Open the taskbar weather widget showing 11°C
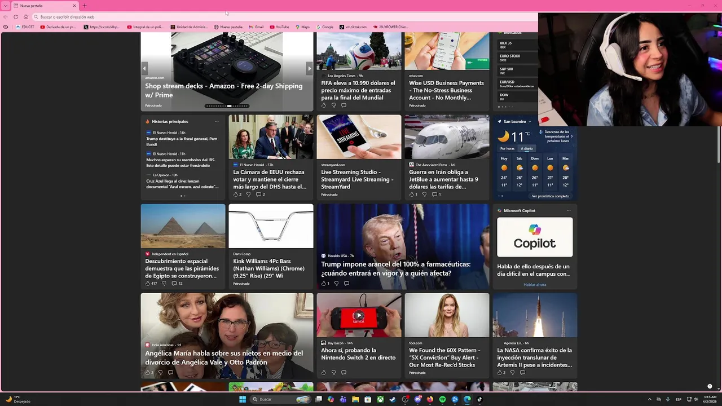722x406 pixels. [x=18, y=399]
